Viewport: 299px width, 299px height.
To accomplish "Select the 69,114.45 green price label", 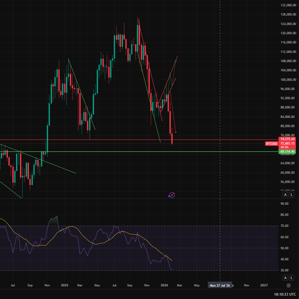I will click(x=287, y=152).
